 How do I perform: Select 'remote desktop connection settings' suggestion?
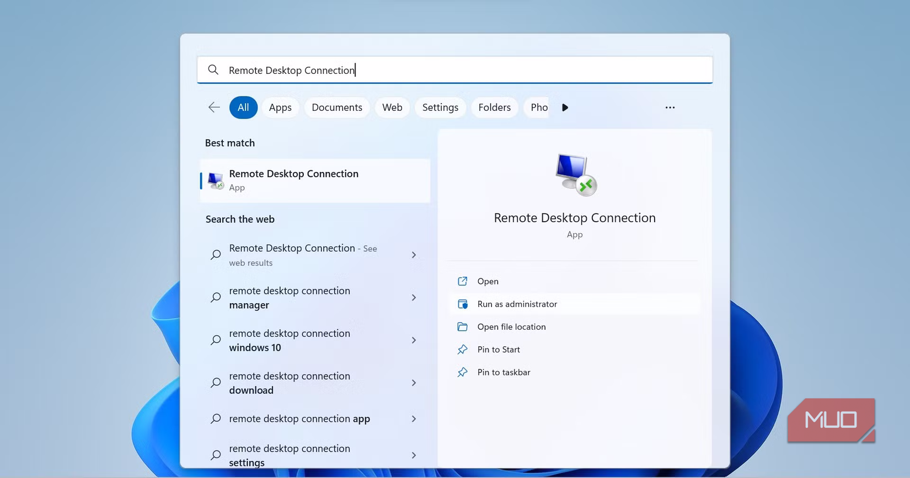pos(315,455)
